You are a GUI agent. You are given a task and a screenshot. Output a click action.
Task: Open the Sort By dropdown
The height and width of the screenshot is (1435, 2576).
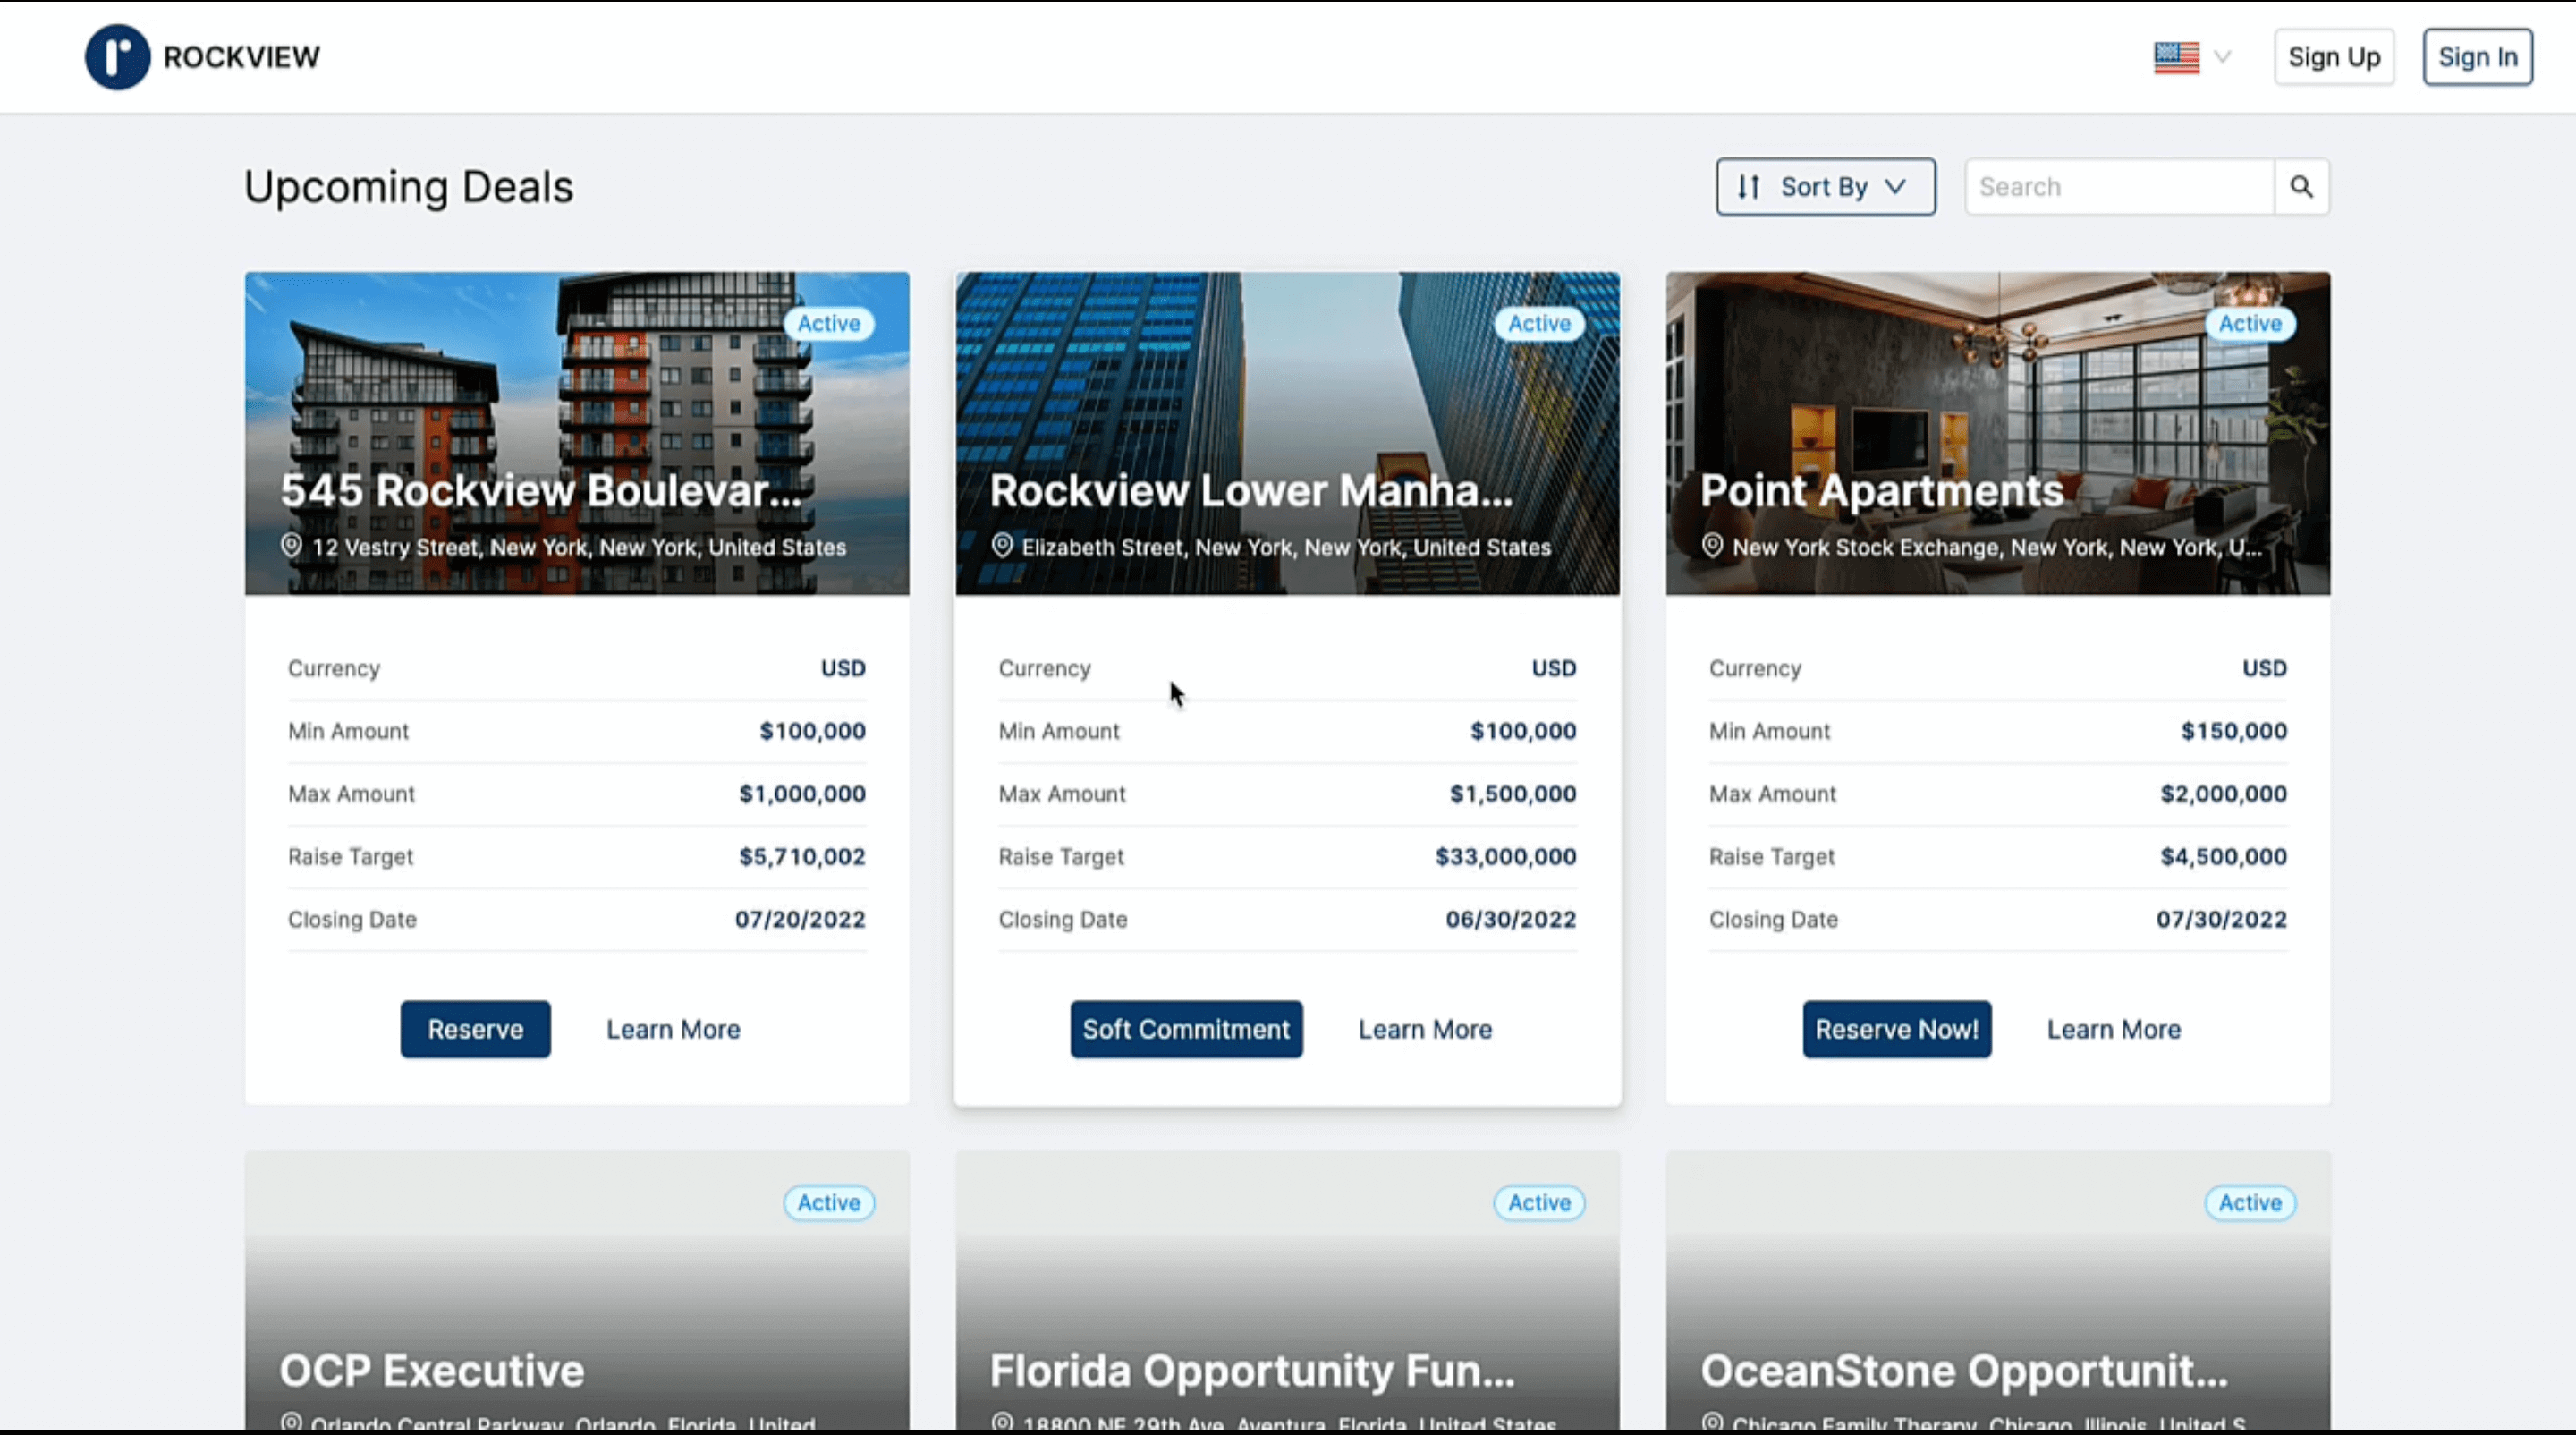click(x=1824, y=186)
